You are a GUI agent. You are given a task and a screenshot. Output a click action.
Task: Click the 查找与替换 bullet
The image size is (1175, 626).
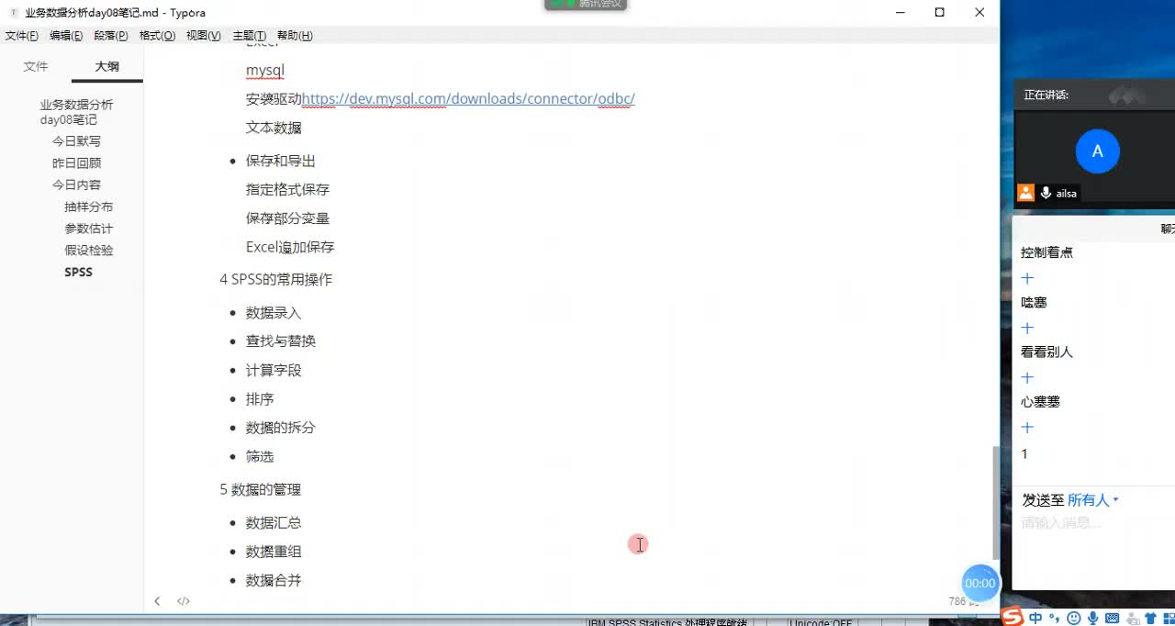point(280,341)
